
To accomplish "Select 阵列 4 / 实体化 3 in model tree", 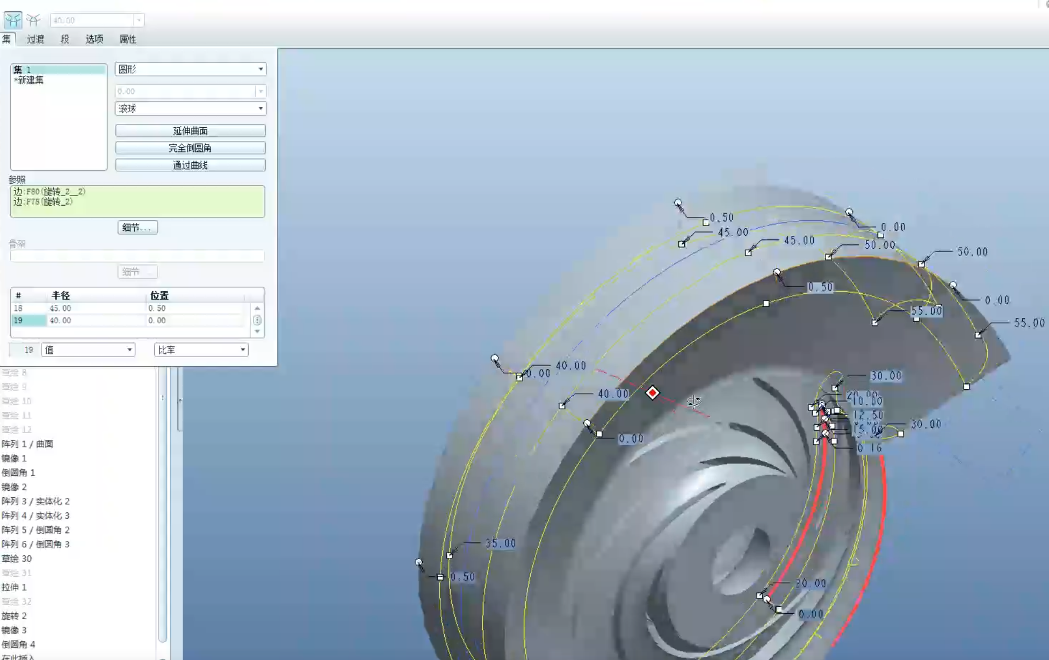I will click(x=35, y=516).
